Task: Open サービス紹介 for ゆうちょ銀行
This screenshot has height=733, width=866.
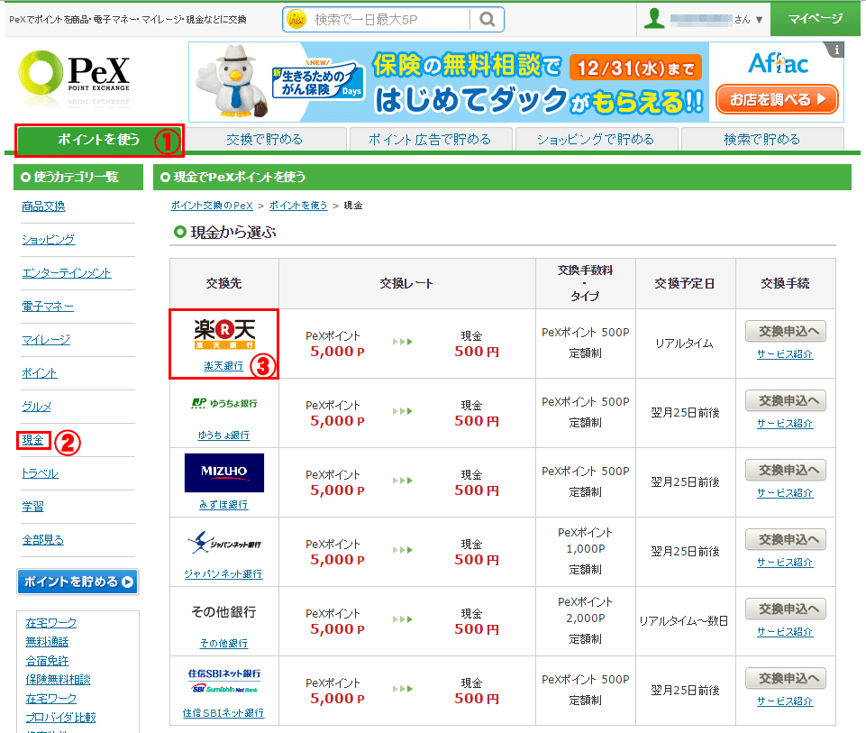Action: click(x=785, y=424)
